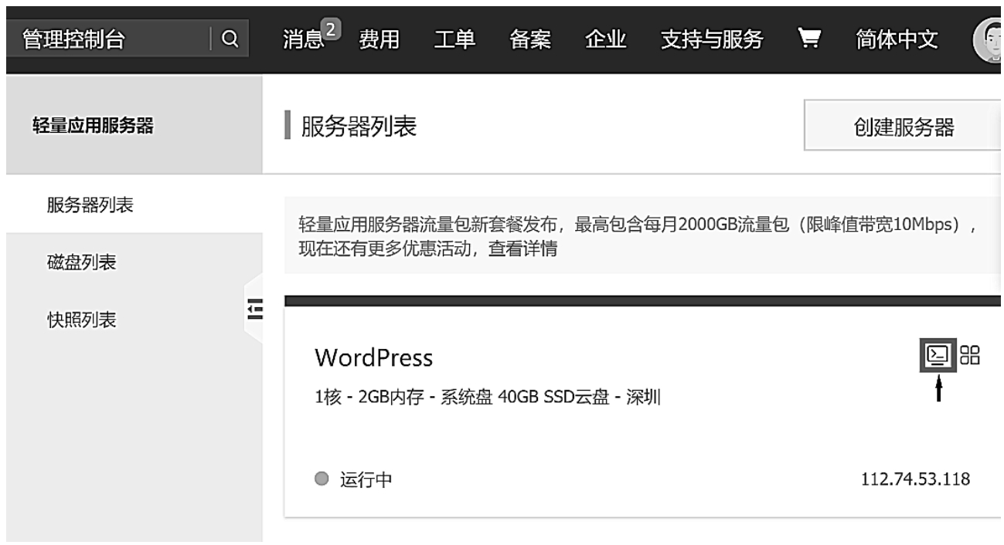Screen dimensions: 1004x545
Task: Open the shopping cart
Action: (808, 40)
